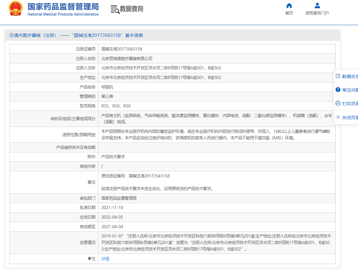Click 关闭页面 in side panel
358x270 pixels.
350,118
